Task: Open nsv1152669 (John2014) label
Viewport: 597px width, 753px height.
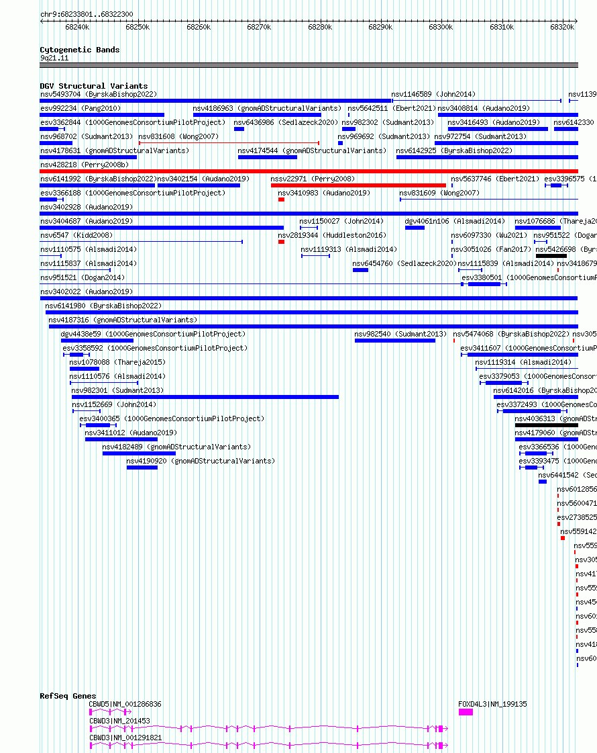Action: click(x=114, y=404)
